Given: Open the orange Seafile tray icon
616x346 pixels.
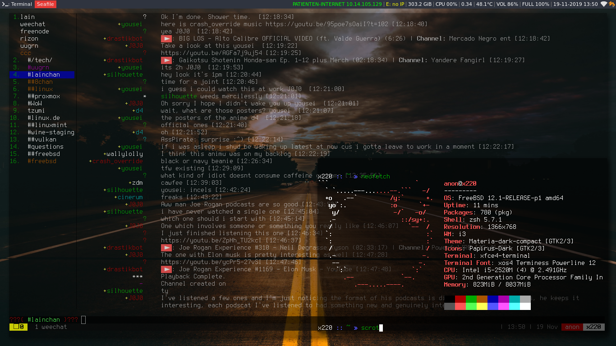Looking at the screenshot, I should [612, 4].
